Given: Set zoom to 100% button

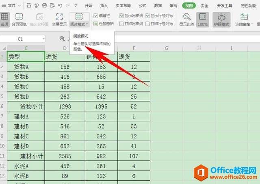Looking at the screenshot, I should 203,19.
